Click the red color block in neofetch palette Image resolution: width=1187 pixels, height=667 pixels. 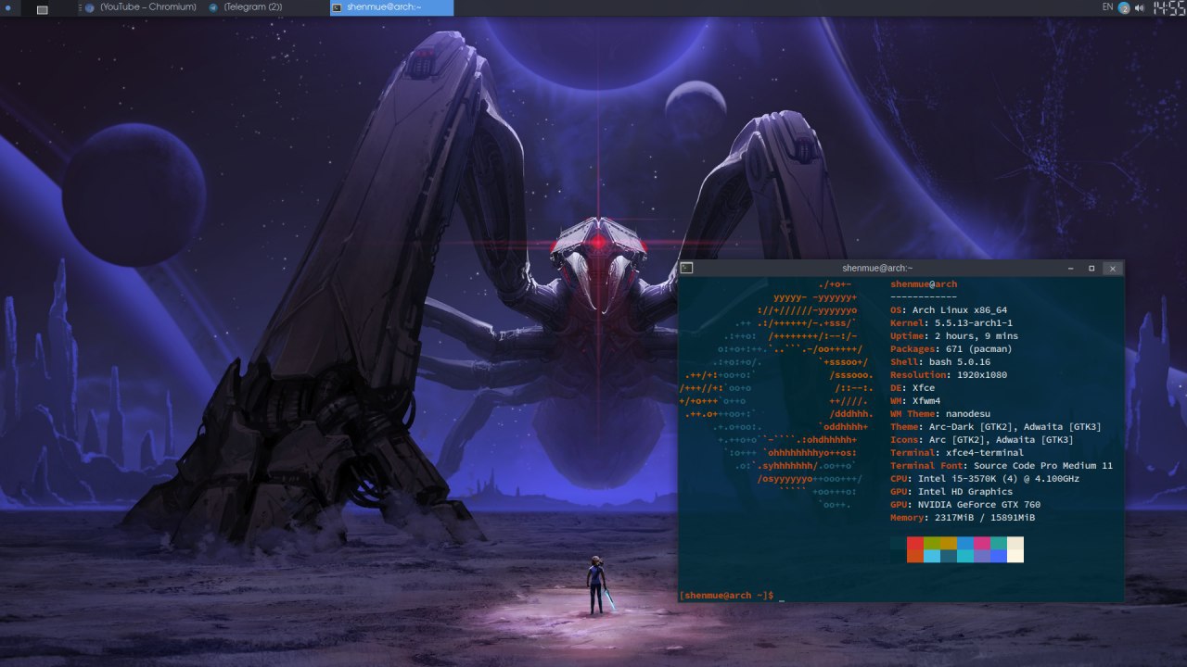(915, 543)
